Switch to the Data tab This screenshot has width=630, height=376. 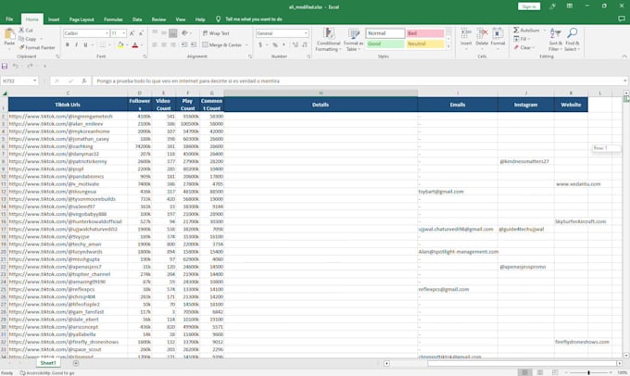click(x=137, y=19)
